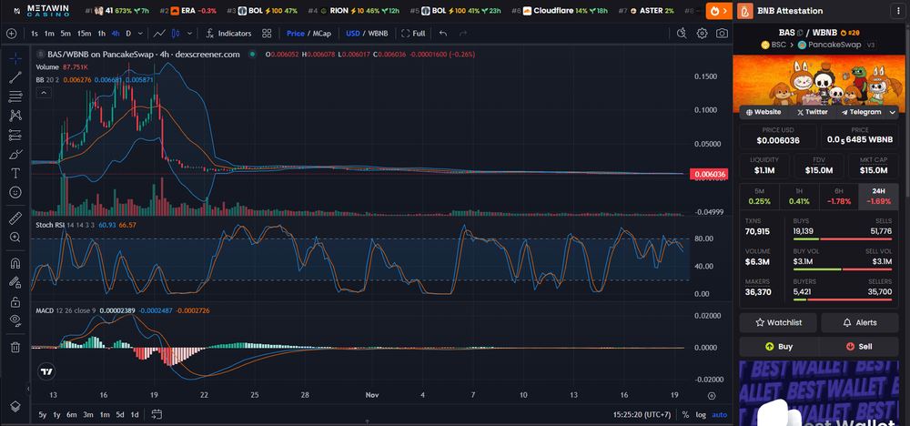Click the time axis settings icon
Viewport: 910px width, 426px height.
(713, 395)
